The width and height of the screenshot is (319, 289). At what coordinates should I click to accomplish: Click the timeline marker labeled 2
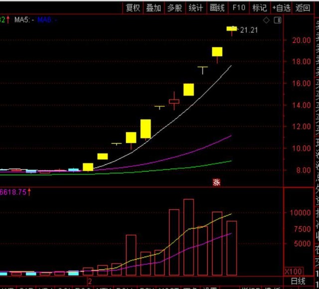pyautogui.click(x=90, y=282)
